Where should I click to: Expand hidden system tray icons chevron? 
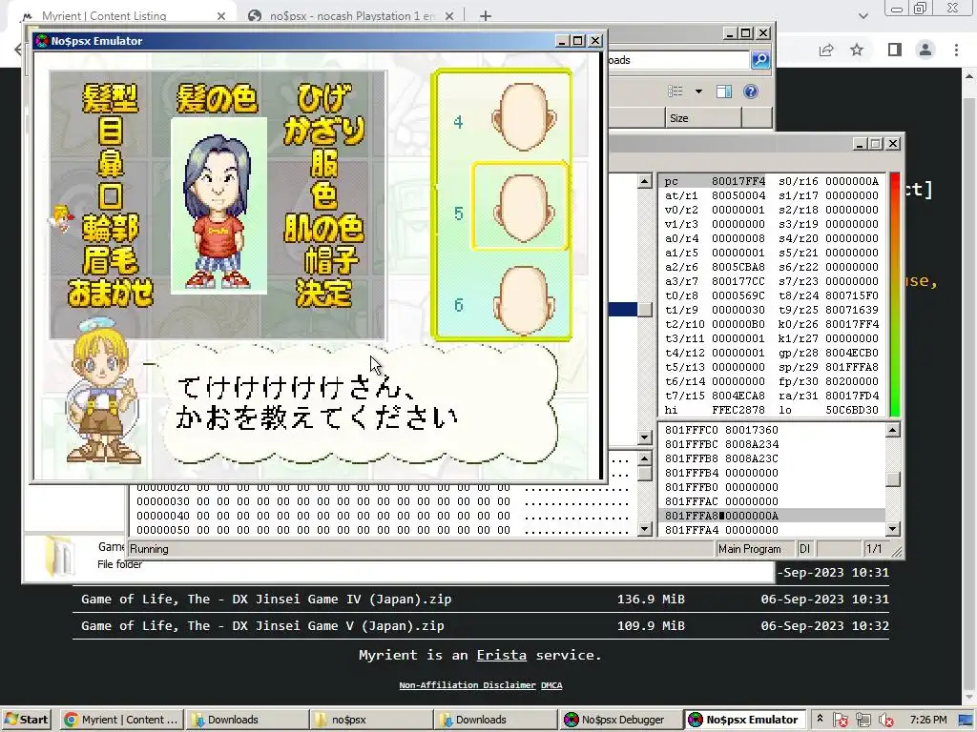pos(820,719)
